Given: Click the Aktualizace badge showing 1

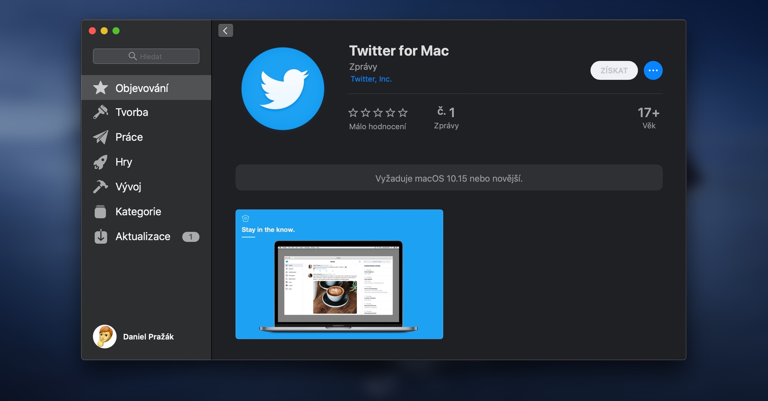Looking at the screenshot, I should click(x=190, y=236).
